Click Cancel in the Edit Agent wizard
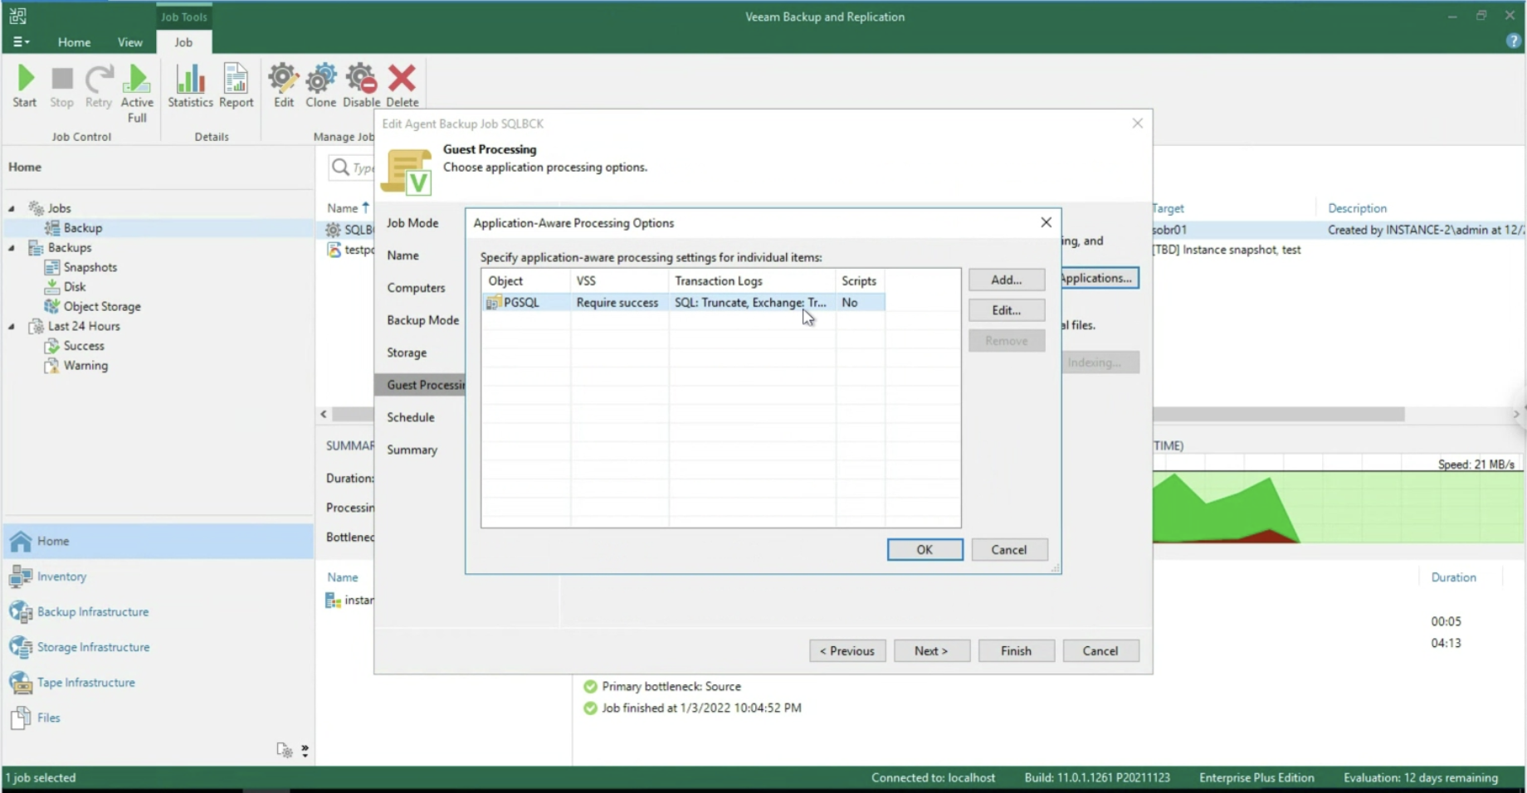Screen dimensions: 1527x793 1100,651
